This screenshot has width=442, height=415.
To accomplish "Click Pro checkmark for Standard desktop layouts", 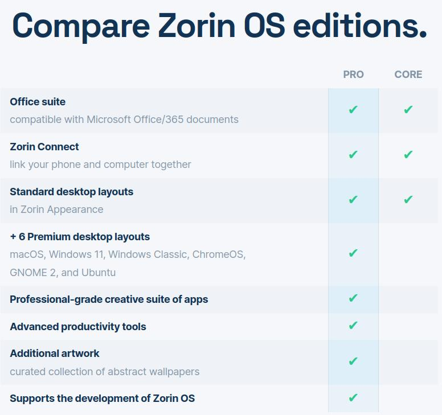I will click(353, 199).
